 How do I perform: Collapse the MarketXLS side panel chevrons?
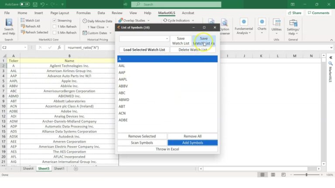[331, 57]
